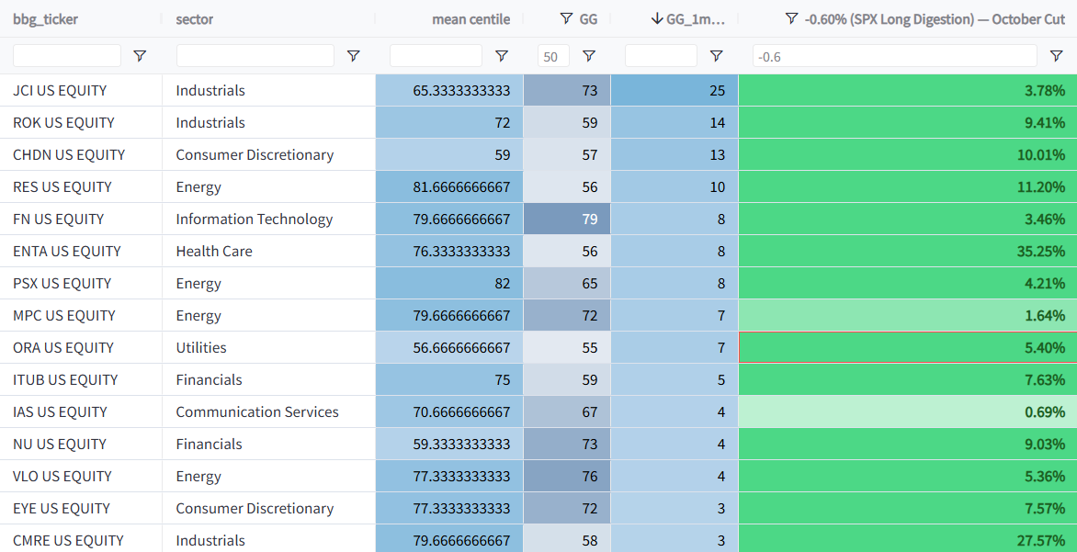The width and height of the screenshot is (1077, 552).
Task: Select the ORA US EQUITY 5.40% cell
Action: coord(907,347)
